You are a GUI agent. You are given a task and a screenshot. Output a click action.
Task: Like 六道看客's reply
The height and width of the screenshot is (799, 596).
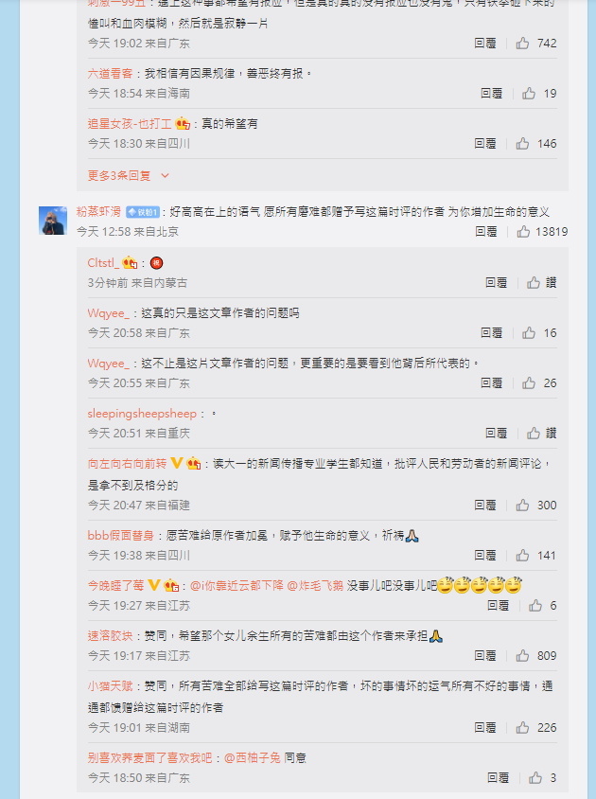[539, 94]
